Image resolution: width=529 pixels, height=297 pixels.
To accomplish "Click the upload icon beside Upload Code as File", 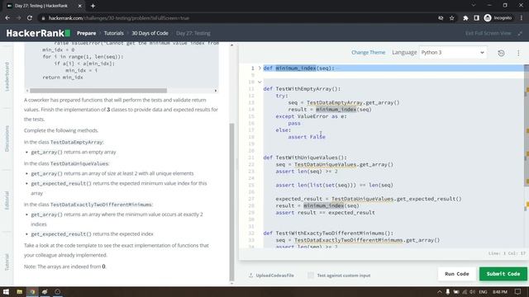I will pos(250,275).
